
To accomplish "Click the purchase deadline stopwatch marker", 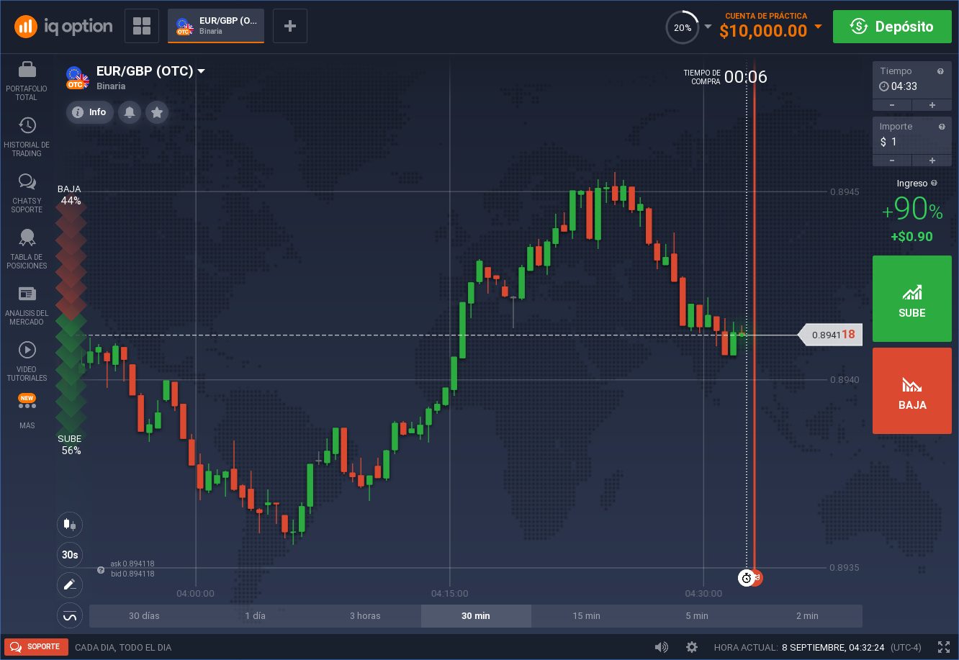I will click(x=746, y=578).
